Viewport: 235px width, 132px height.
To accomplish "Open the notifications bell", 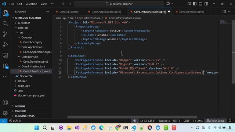I will click(x=230, y=121).
